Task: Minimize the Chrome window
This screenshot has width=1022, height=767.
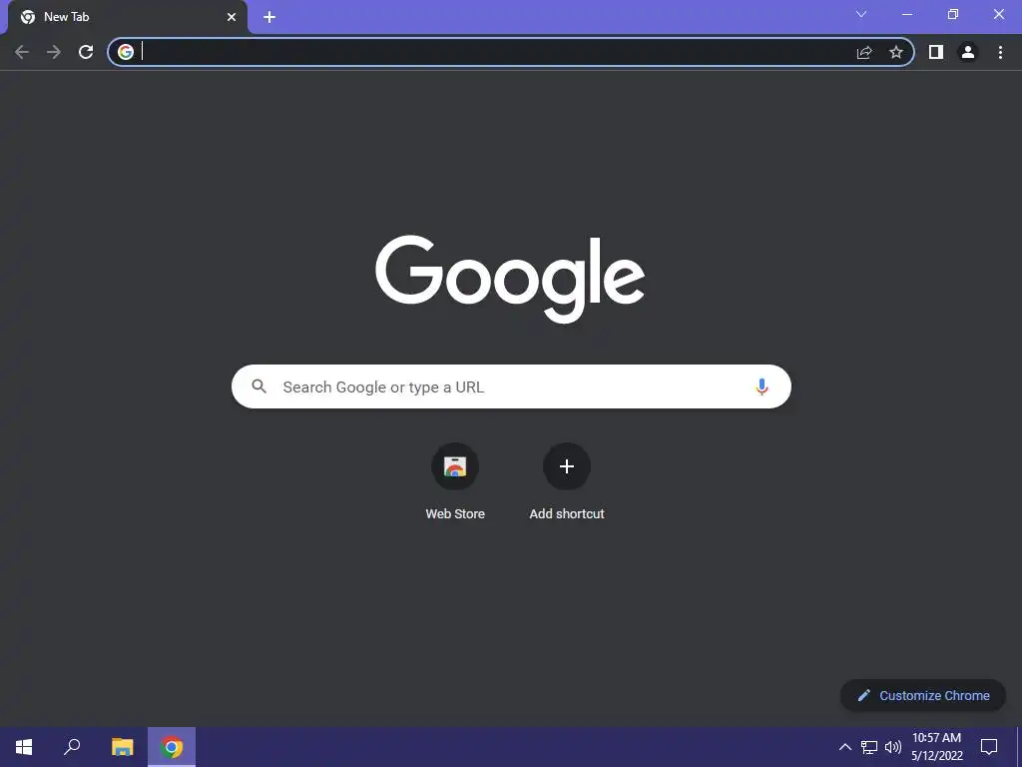Action: coord(906,14)
